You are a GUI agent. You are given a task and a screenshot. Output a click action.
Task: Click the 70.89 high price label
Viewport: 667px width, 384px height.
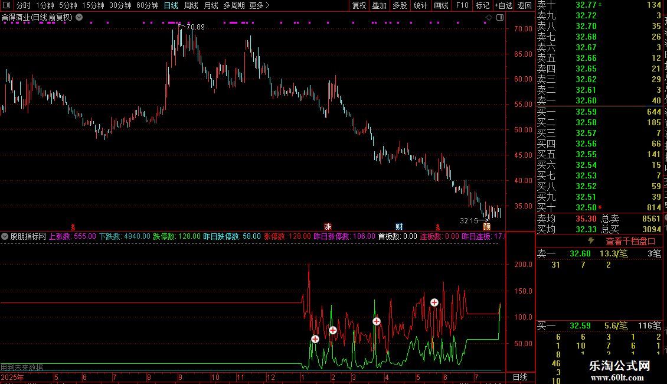195,27
